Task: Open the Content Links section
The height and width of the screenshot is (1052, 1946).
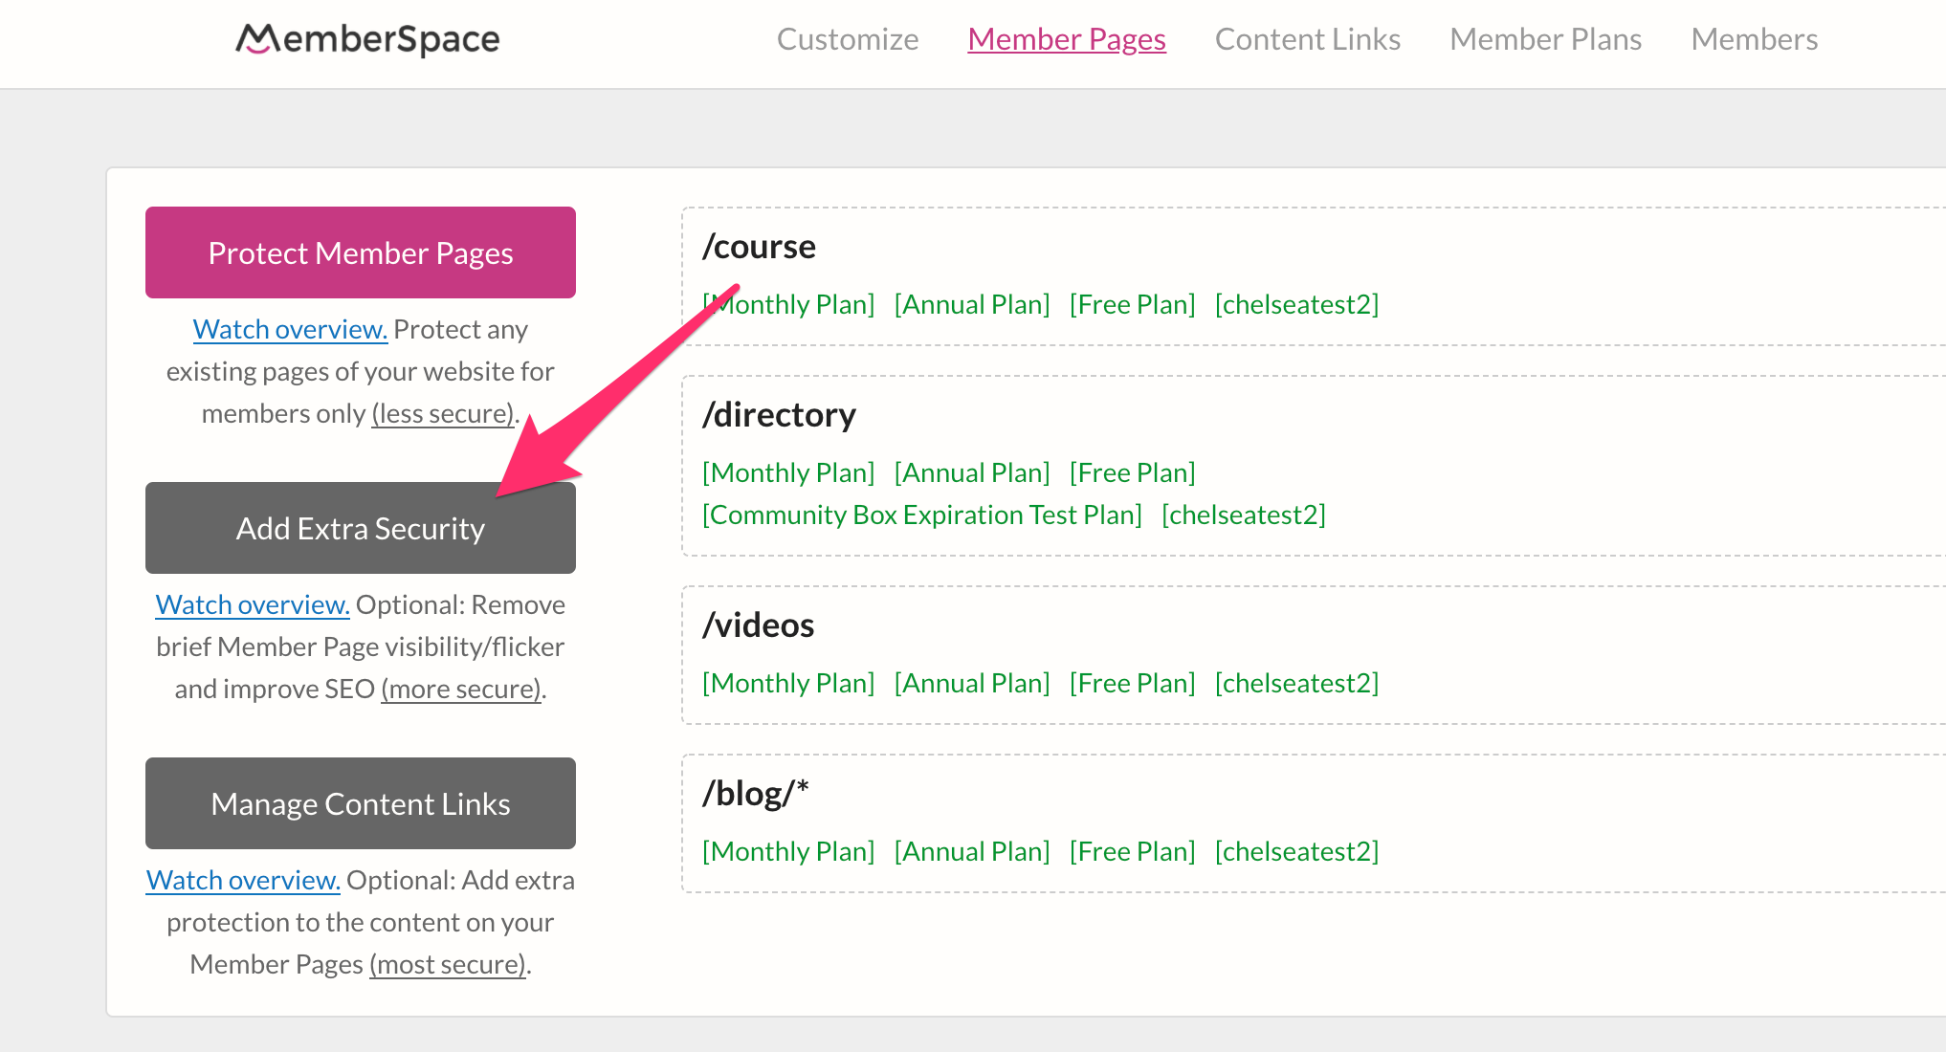Action: click(1307, 38)
